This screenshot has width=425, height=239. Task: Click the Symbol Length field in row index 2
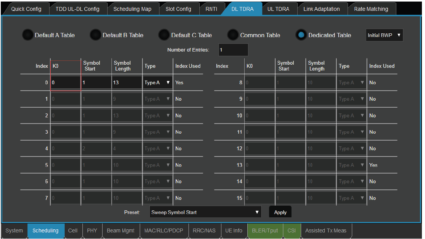tap(127, 115)
